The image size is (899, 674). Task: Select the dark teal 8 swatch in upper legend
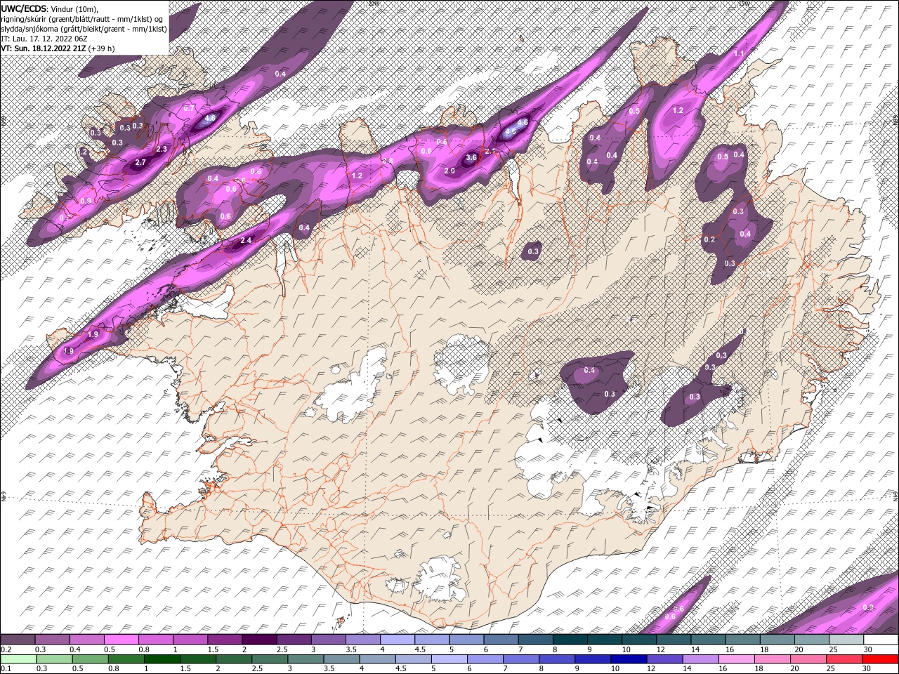570,640
